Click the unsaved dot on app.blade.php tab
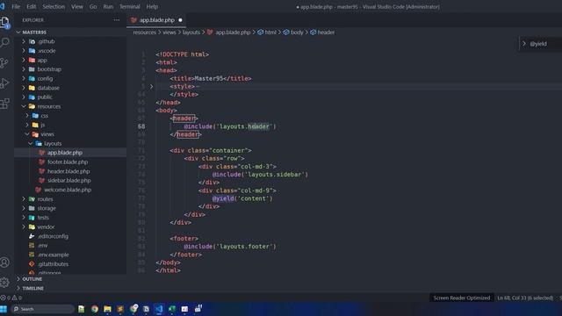562x316 pixels. 180,20
